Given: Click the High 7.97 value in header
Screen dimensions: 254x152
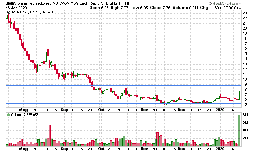Looking at the screenshot, I should click(120, 8).
